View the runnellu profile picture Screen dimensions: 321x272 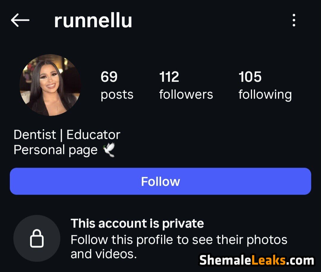(50, 85)
